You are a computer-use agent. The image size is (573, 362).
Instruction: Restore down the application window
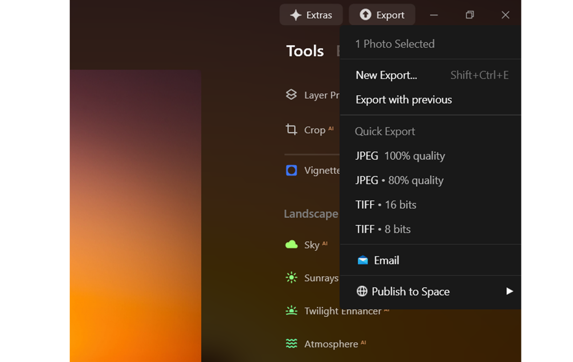point(470,15)
